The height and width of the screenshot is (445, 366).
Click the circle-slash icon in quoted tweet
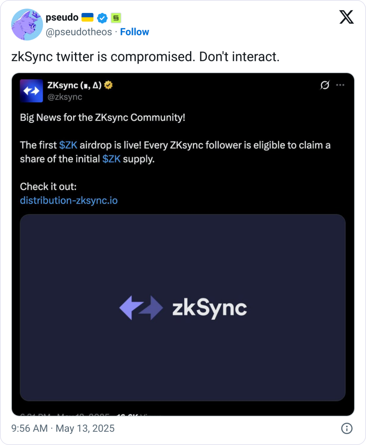pyautogui.click(x=325, y=85)
